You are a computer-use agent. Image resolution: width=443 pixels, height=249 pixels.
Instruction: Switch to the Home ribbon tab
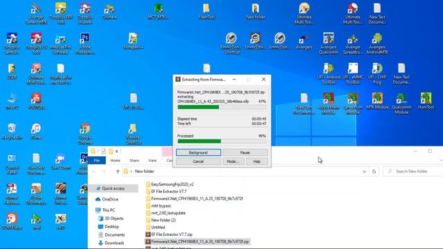(116, 160)
